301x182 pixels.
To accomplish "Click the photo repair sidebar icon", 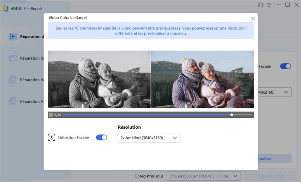I will click(x=13, y=58).
